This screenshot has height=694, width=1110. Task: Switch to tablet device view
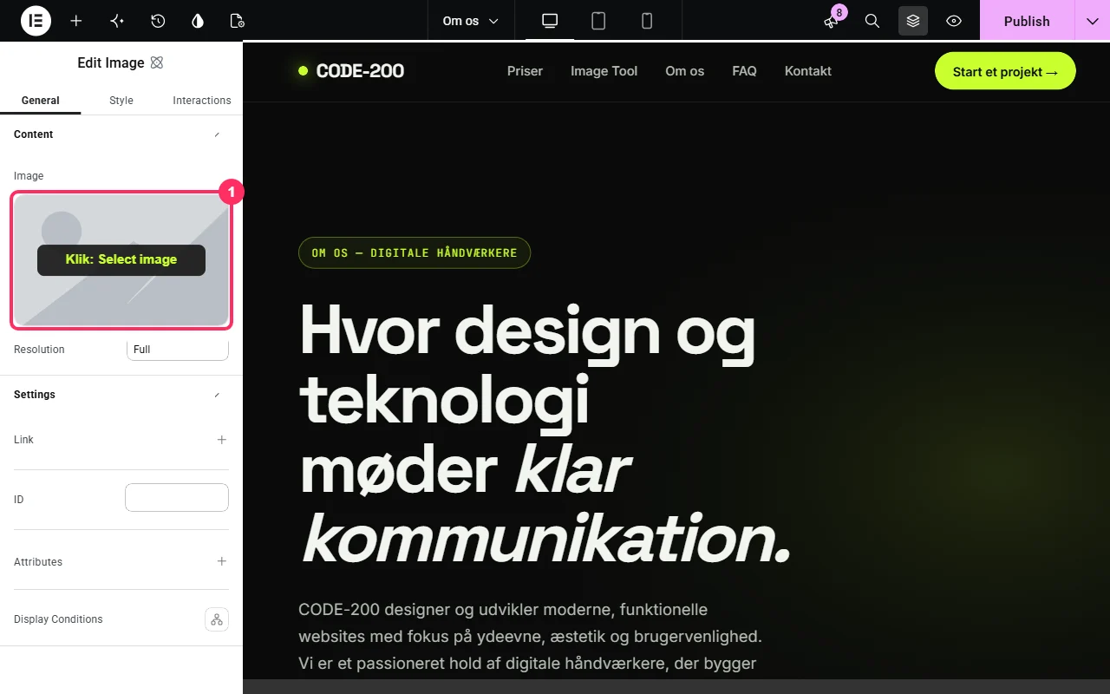[598, 21]
